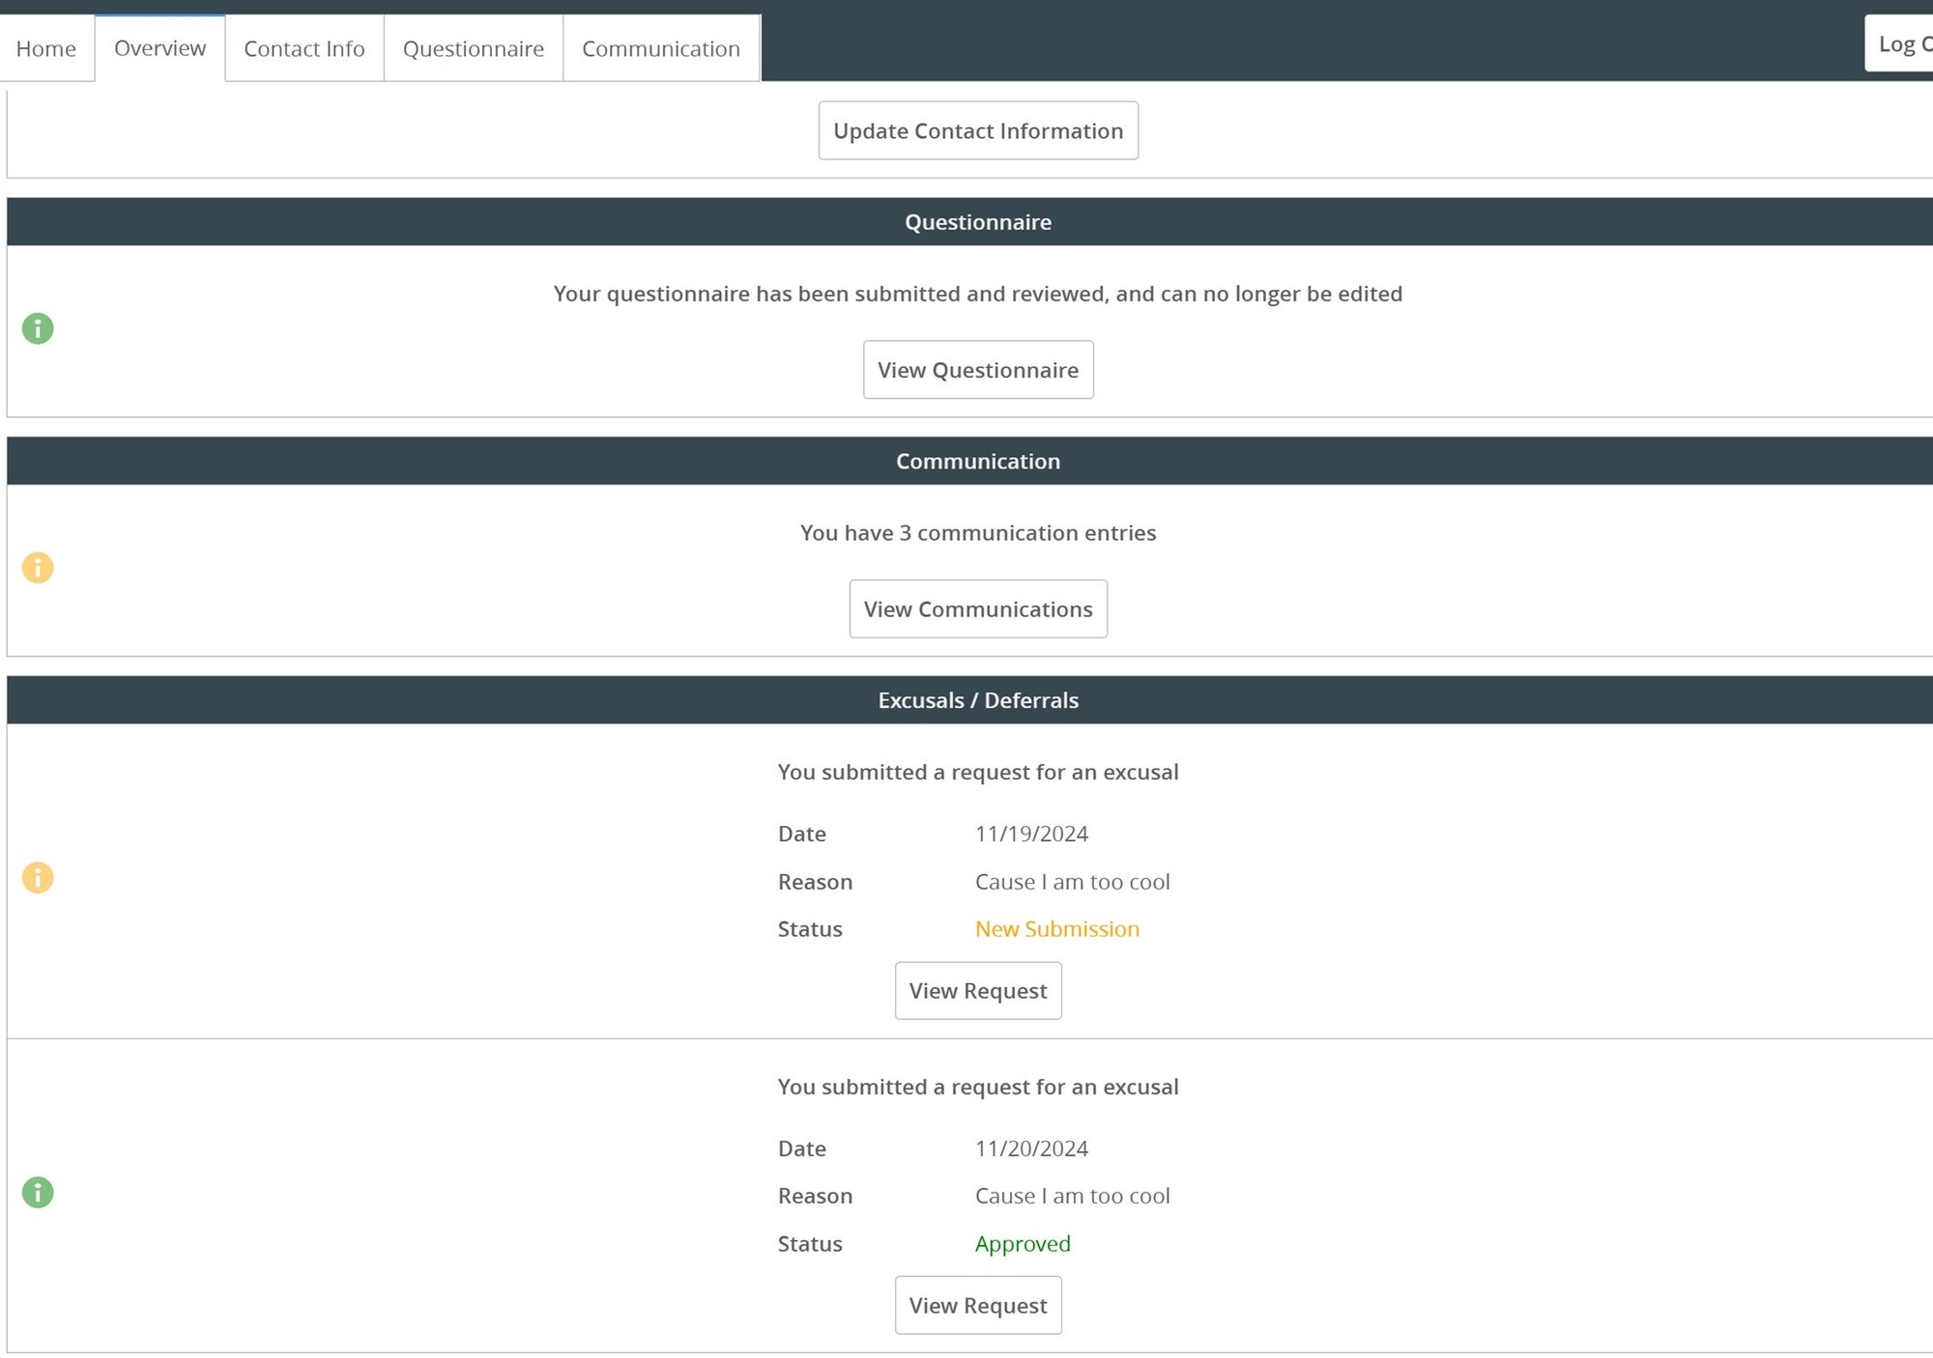Click the yellow info icon in Excusals section

(39, 877)
